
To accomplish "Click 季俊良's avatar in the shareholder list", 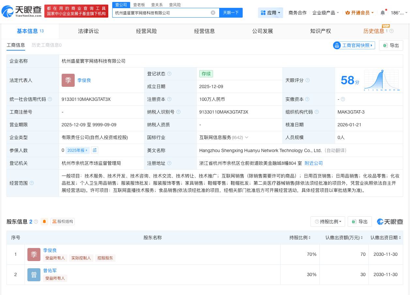I will [x=34, y=255].
